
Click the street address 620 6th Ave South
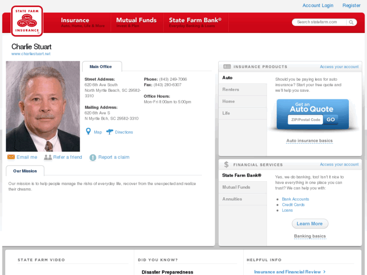pyautogui.click(x=101, y=85)
